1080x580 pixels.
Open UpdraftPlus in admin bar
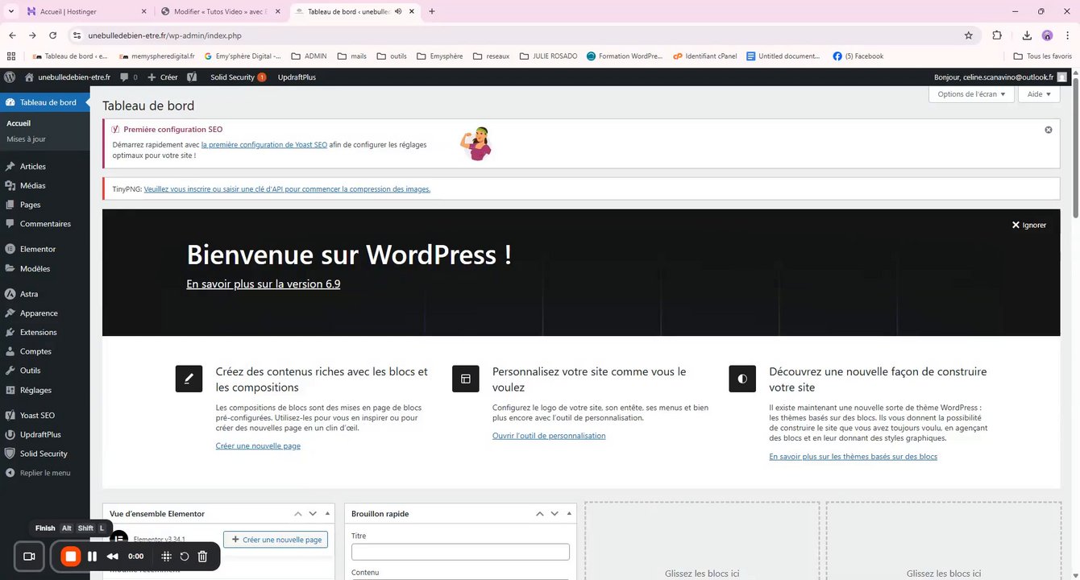[297, 77]
